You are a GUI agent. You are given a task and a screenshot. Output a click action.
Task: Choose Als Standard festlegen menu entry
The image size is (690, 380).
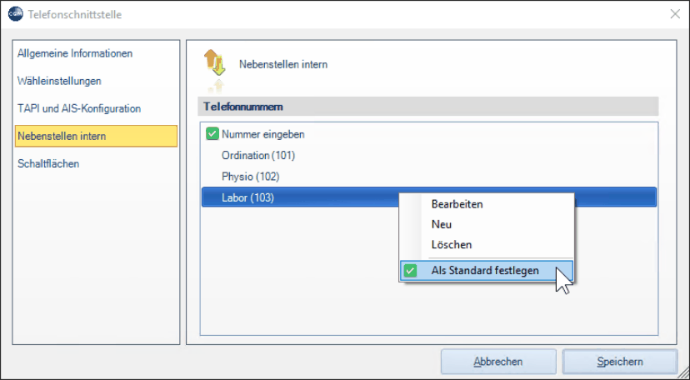(x=487, y=271)
